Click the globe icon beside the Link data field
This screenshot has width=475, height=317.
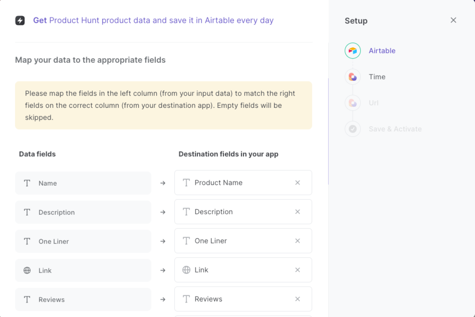[x=27, y=270]
